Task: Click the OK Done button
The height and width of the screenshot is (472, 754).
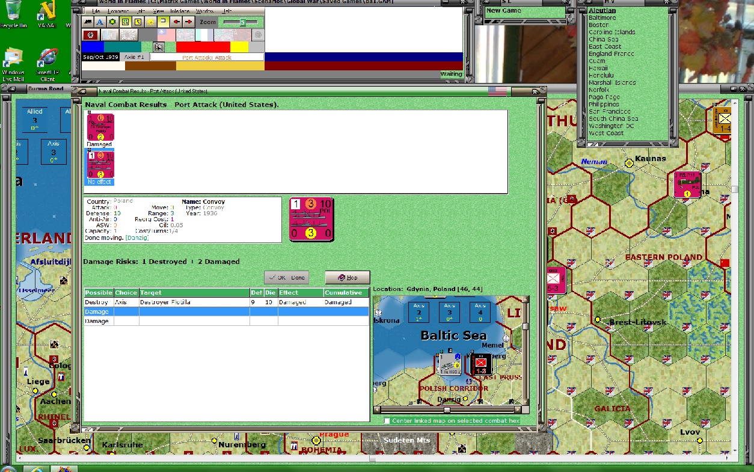Action: click(287, 277)
